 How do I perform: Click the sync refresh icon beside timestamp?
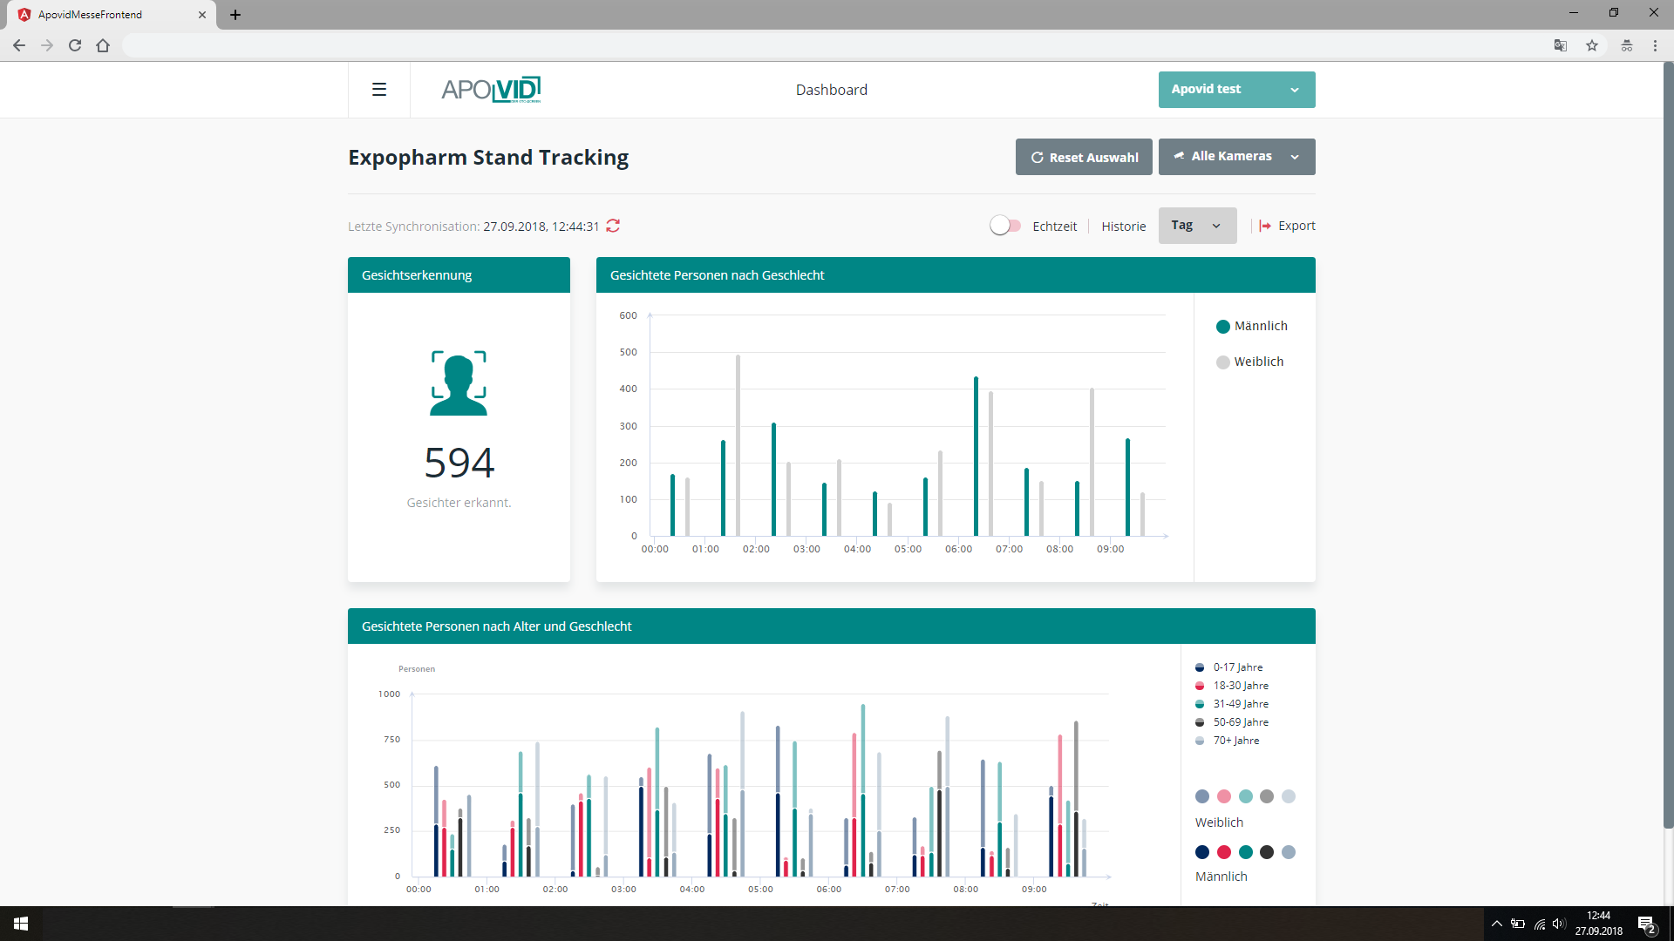[613, 226]
